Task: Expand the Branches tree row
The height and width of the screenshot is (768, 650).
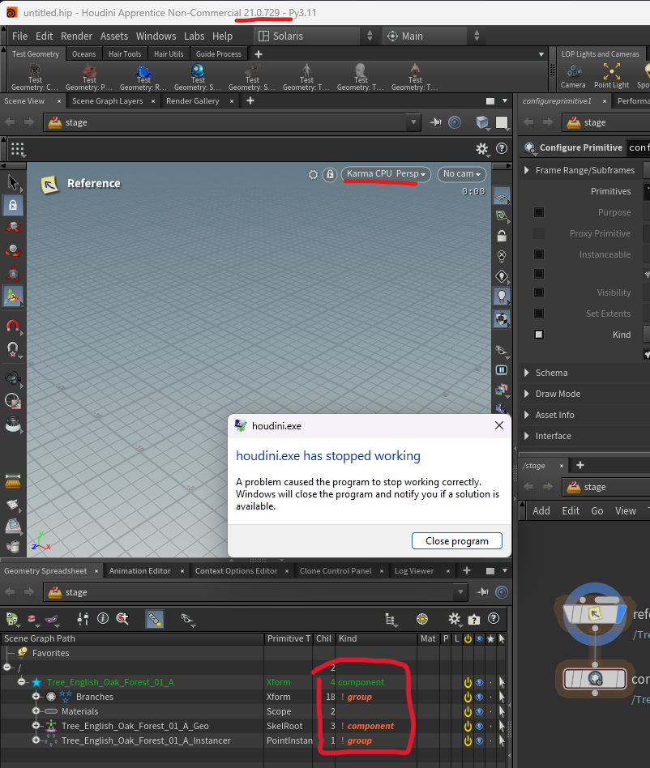Action: [36, 697]
